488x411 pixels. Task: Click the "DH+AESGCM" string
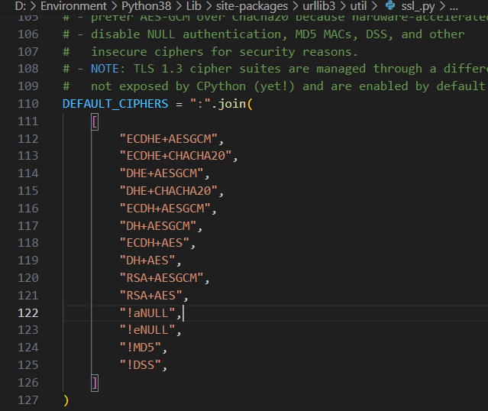[x=158, y=225]
